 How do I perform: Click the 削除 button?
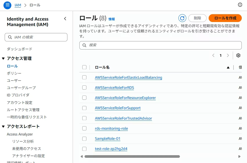[x=197, y=18]
